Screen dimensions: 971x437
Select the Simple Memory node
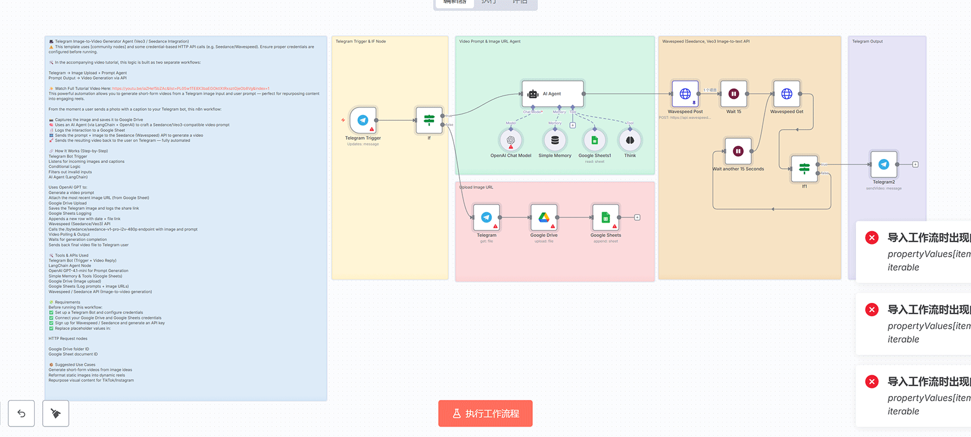(555, 140)
